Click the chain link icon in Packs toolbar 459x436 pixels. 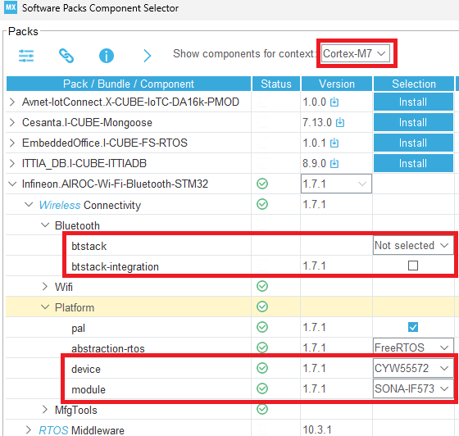pos(66,56)
